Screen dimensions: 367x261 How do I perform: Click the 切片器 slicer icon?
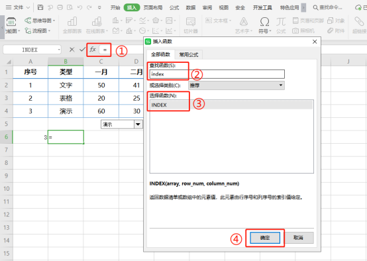click(191, 22)
